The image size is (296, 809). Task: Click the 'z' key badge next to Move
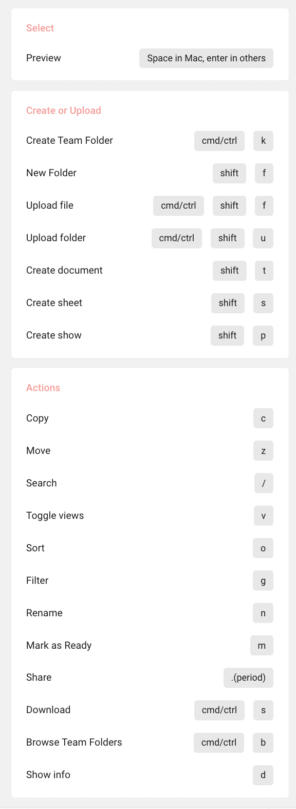264,451
